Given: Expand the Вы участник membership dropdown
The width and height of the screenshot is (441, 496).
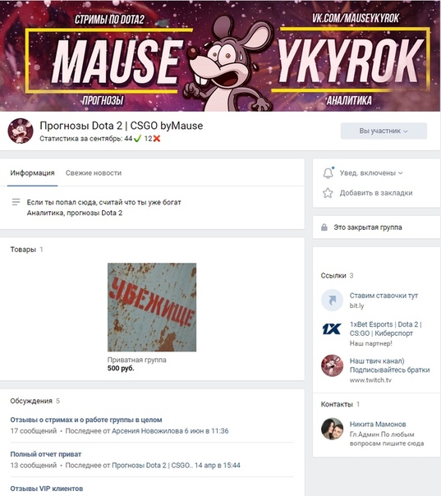Looking at the screenshot, I should click(384, 131).
